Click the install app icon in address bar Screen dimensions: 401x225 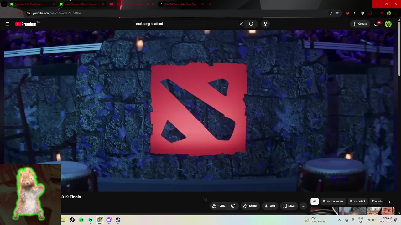(x=330, y=13)
